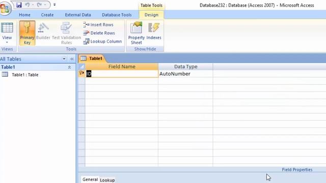Viewport: 326px width, 183px height.
Task: Switch to the Home ribbon tab
Action: 24,15
